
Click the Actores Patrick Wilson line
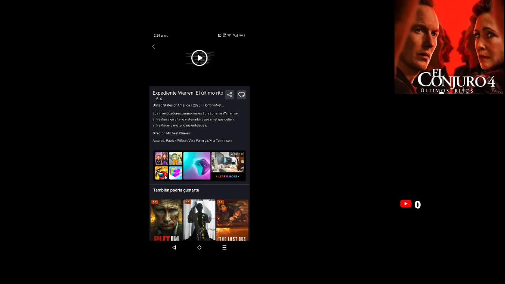pyautogui.click(x=192, y=141)
